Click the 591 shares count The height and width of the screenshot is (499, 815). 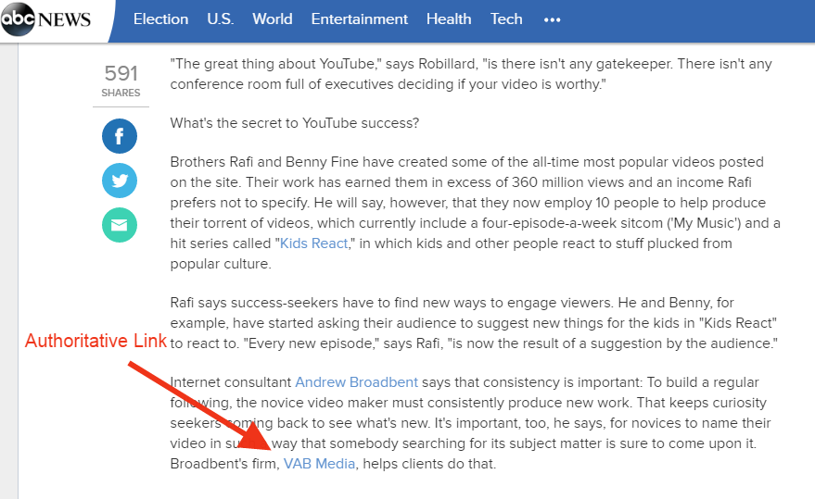click(121, 73)
